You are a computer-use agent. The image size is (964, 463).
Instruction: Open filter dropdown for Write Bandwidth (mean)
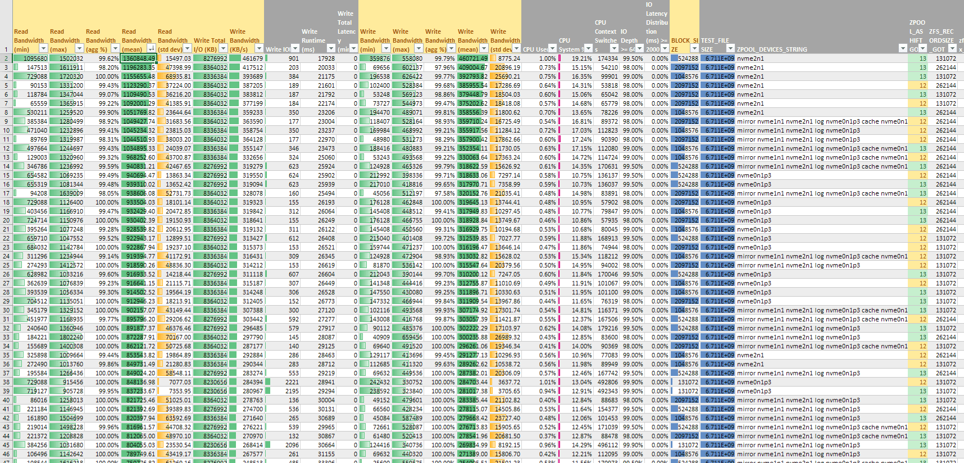click(x=484, y=49)
